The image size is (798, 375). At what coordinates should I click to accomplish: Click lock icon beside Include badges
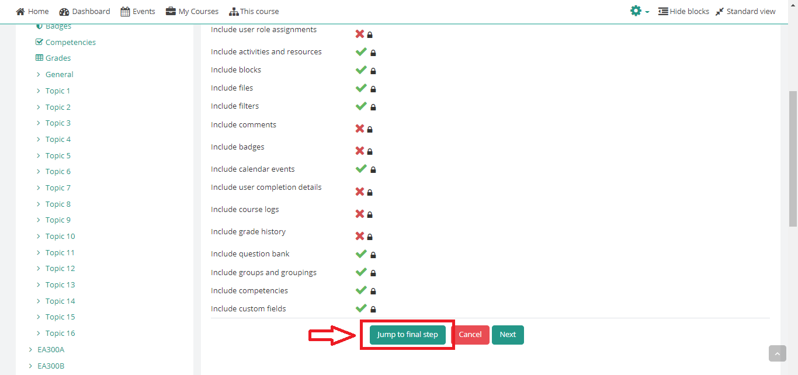point(370,152)
